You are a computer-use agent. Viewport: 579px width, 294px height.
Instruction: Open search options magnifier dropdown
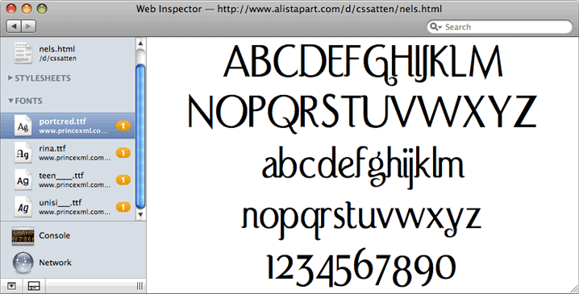coord(435,27)
